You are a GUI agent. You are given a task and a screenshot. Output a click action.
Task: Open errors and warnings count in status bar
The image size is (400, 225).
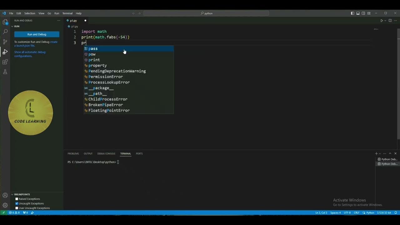[14, 212]
